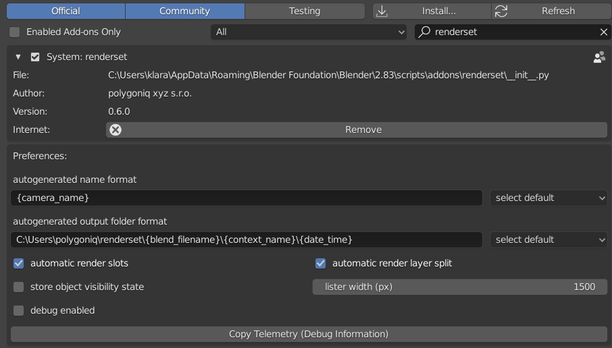Click the lister width (px) slider field
The image size is (612, 348).
(459, 287)
